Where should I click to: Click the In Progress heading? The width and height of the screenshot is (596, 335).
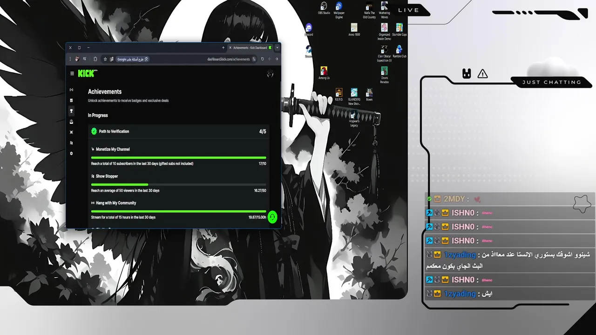tap(98, 115)
